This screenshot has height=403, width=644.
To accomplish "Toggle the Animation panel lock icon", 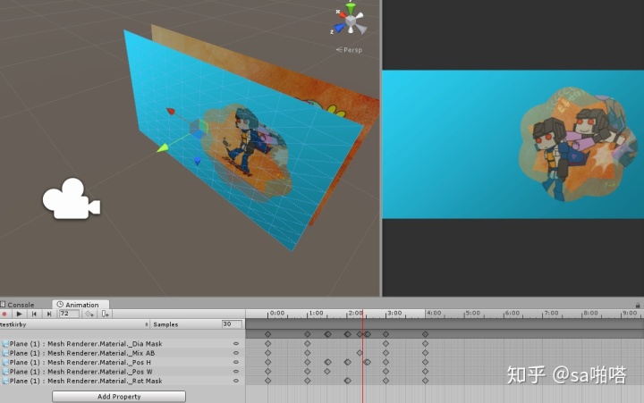I will tap(638, 306).
